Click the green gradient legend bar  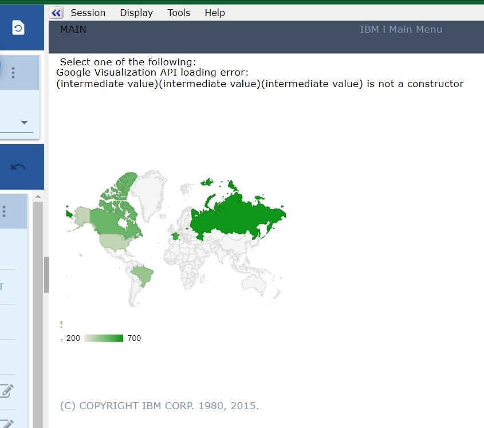pos(104,338)
